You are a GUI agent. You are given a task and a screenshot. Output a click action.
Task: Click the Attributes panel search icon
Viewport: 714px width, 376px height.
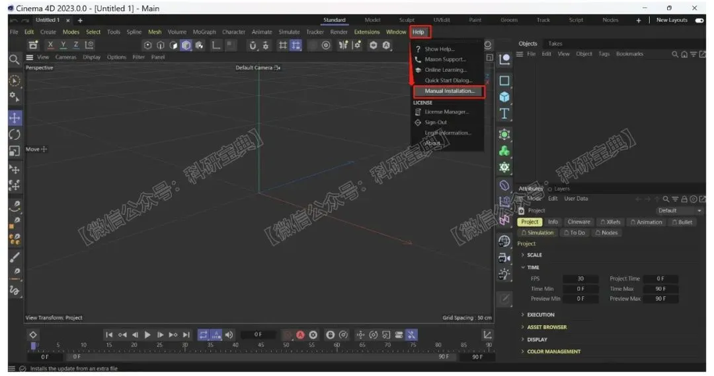(x=666, y=199)
